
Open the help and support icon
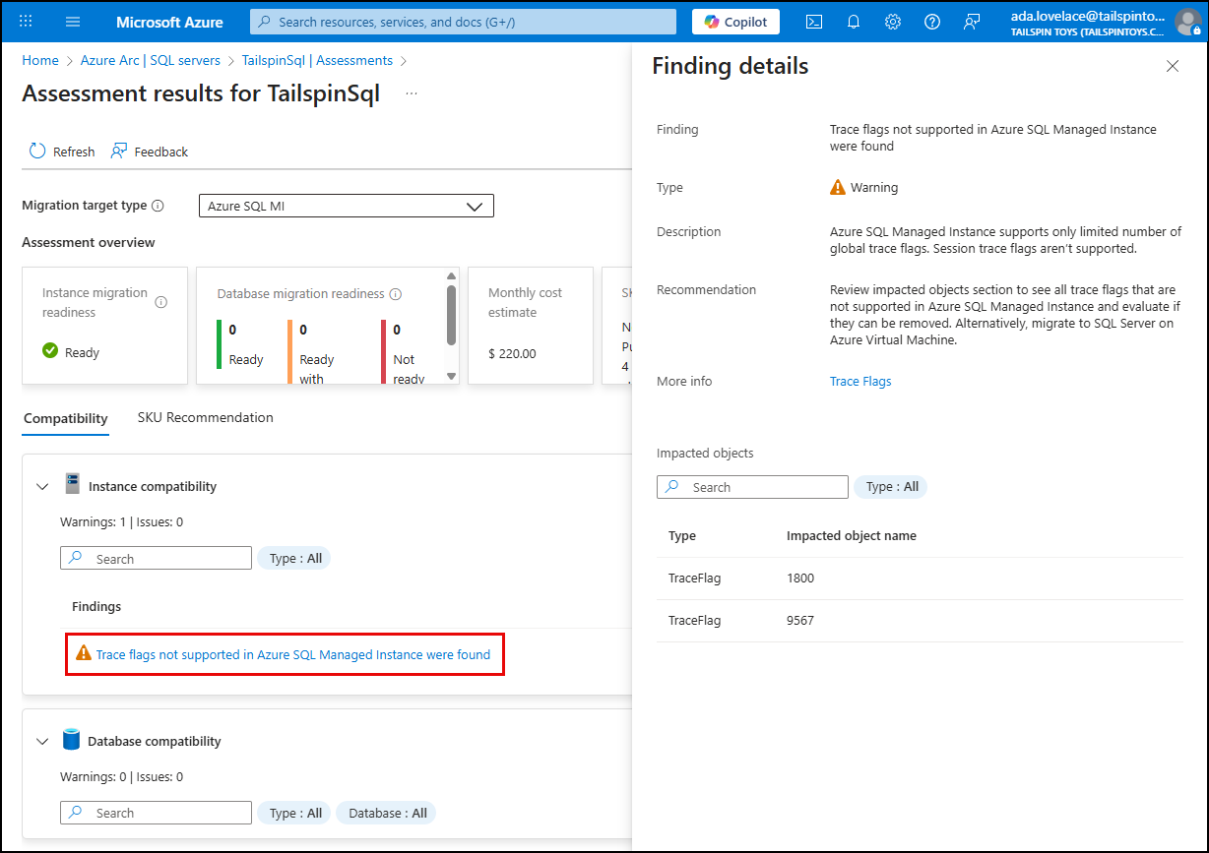click(x=931, y=21)
